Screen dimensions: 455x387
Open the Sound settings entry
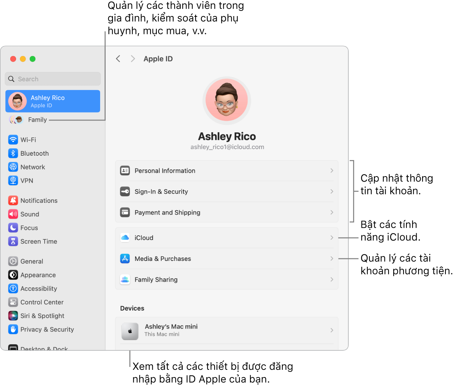click(x=13, y=214)
